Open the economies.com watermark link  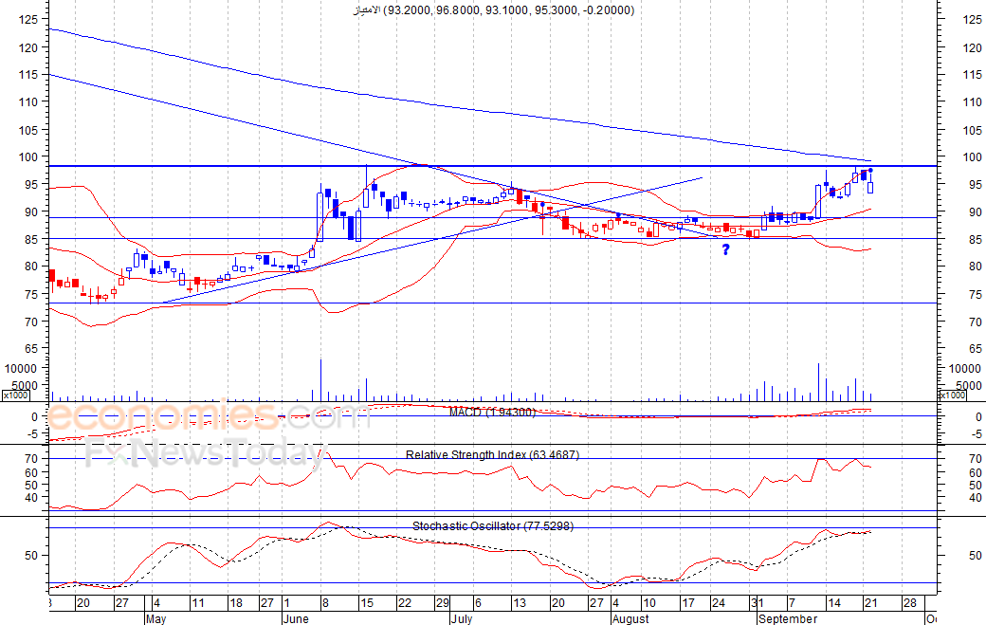tap(210, 417)
